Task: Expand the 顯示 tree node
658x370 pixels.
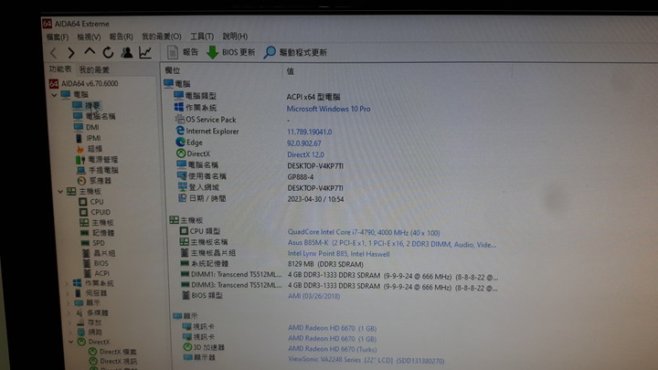Action: pos(68,303)
